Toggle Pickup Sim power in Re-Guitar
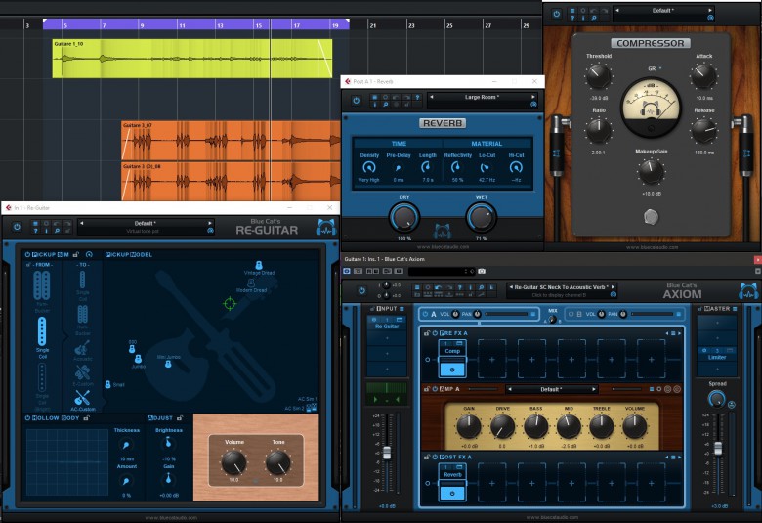The width and height of the screenshot is (762, 523). coord(27,254)
